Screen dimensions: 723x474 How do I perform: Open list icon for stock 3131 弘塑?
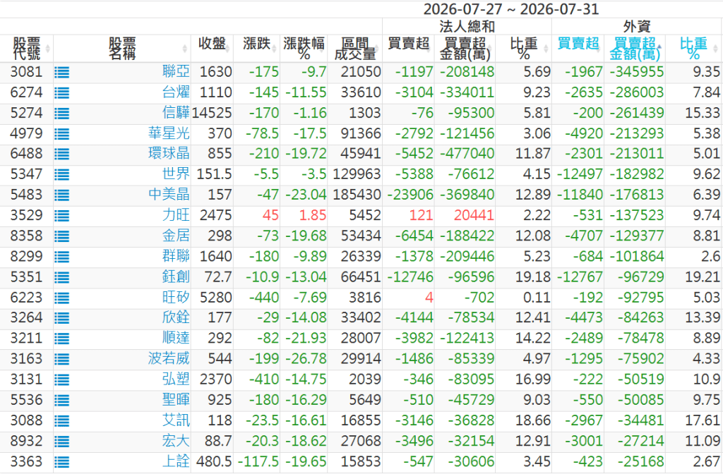[x=62, y=380]
